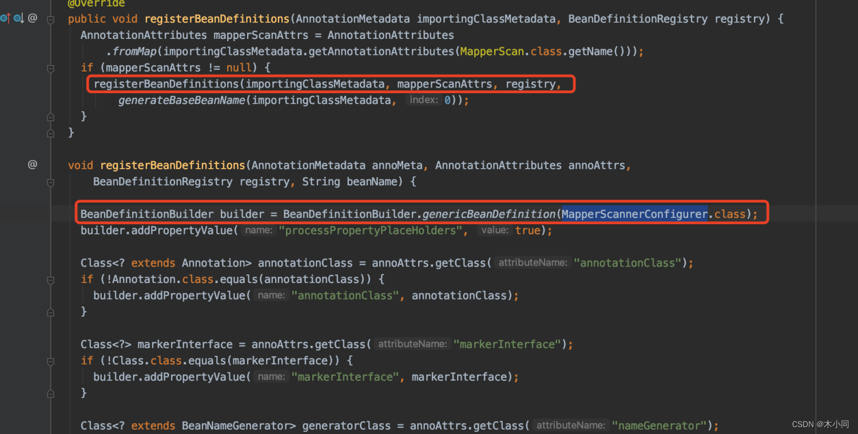Collapse the if (!Annotation.class.equals block
Image resolution: width=858 pixels, height=434 pixels.
tap(50, 280)
